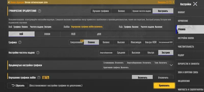
Task: Switch to the Бой tab
Action: 21,34
